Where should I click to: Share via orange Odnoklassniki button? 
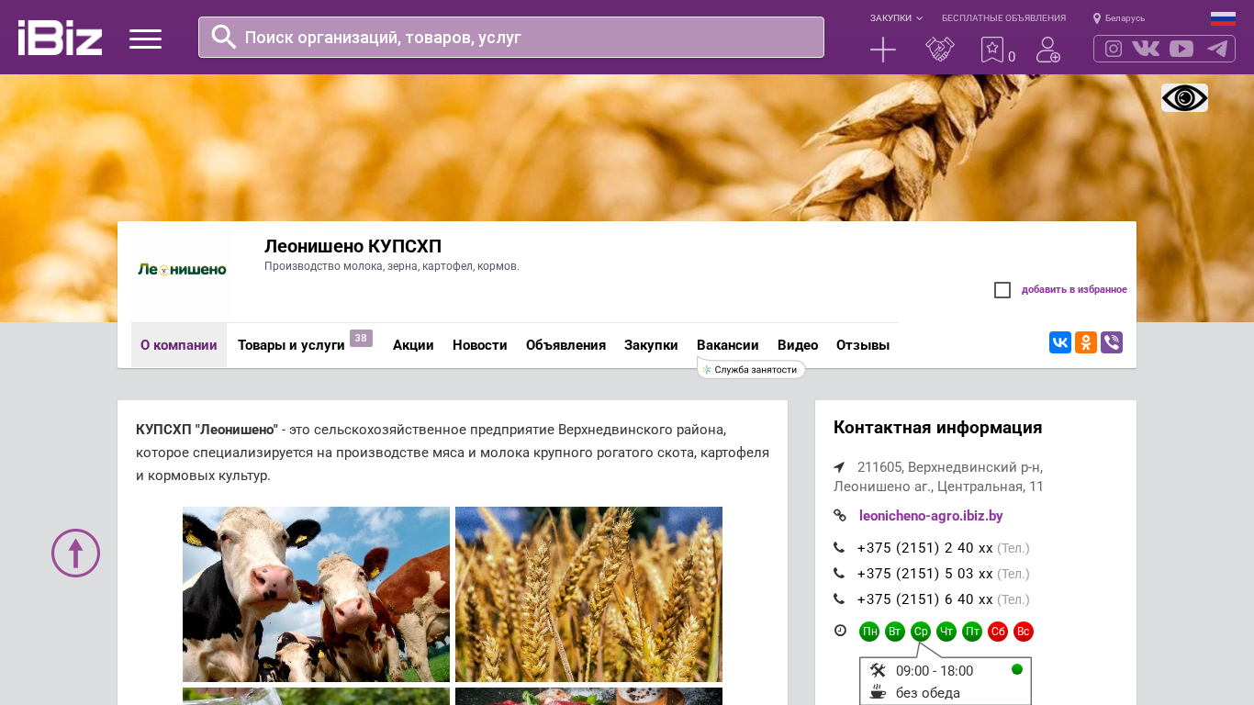coord(1086,342)
